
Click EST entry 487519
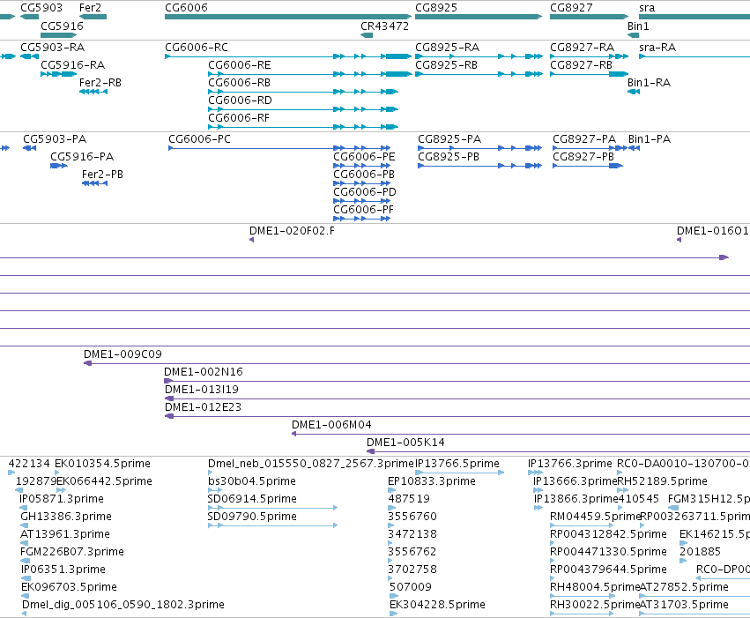point(409,499)
